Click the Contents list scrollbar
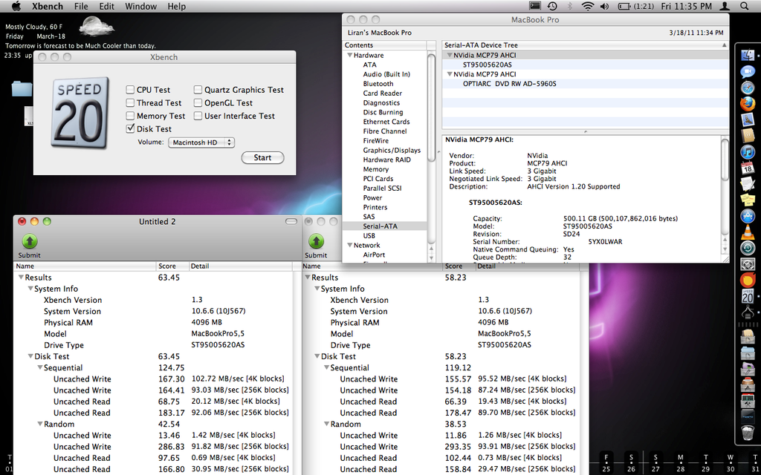Image resolution: width=761 pixels, height=475 pixels. tap(431, 107)
